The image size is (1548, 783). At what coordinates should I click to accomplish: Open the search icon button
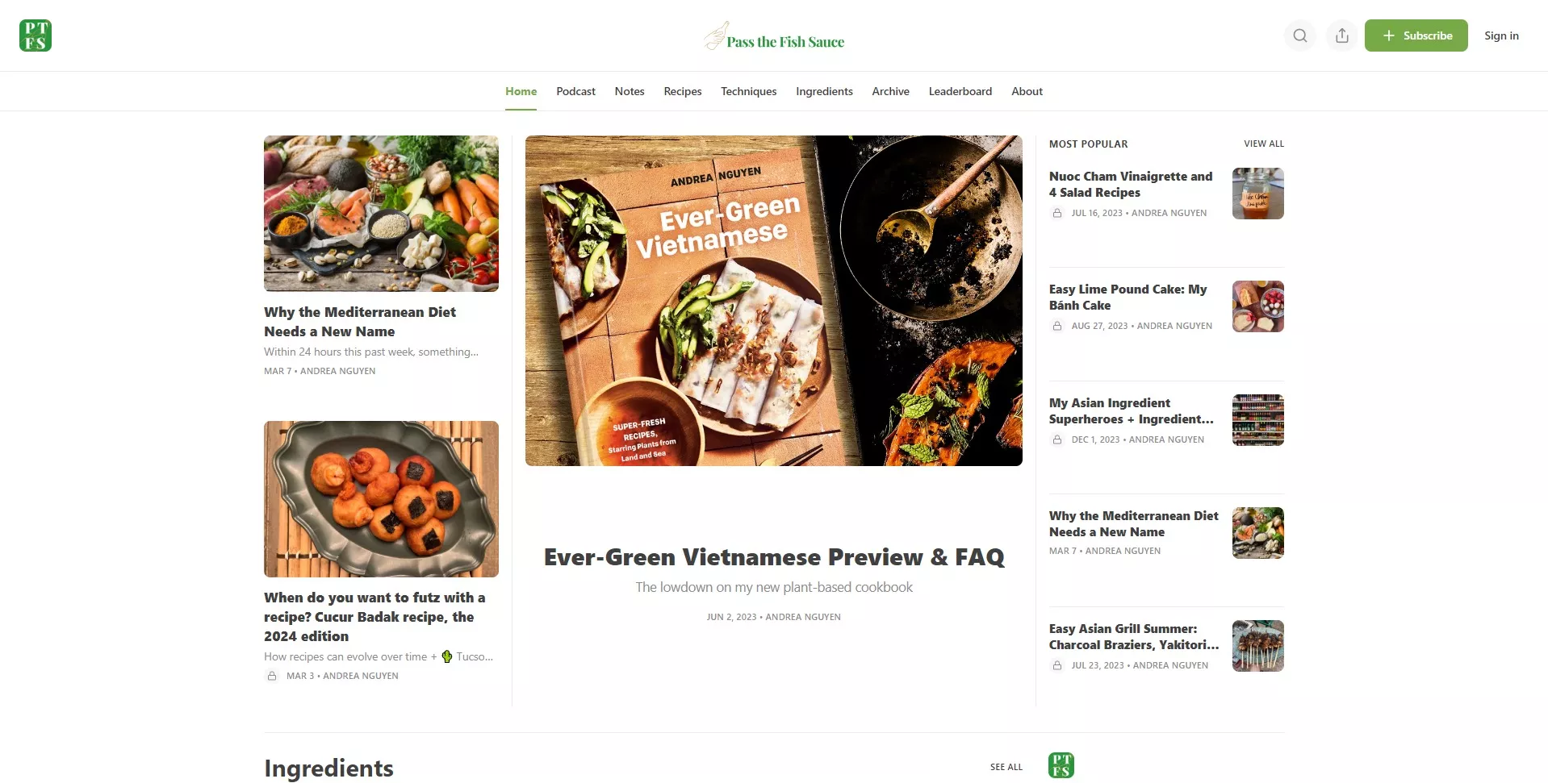tap(1300, 35)
